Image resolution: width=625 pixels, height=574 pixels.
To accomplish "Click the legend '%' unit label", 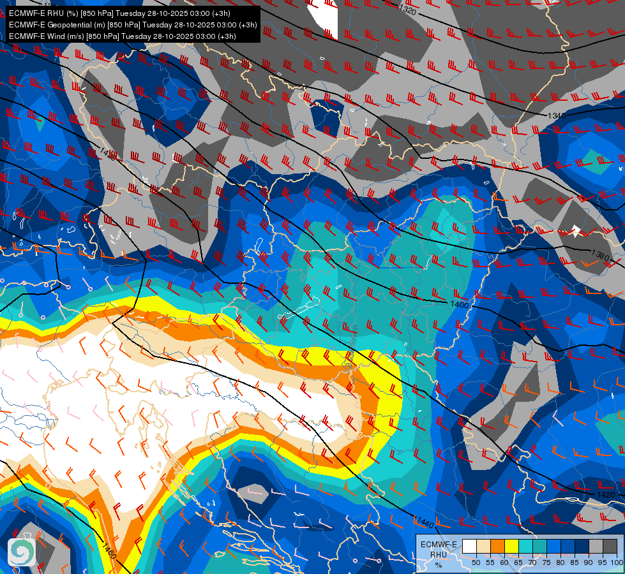I will coord(439,565).
